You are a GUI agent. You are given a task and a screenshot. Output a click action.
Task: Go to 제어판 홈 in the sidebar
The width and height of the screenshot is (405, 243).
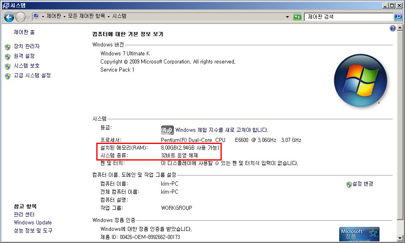click(24, 32)
